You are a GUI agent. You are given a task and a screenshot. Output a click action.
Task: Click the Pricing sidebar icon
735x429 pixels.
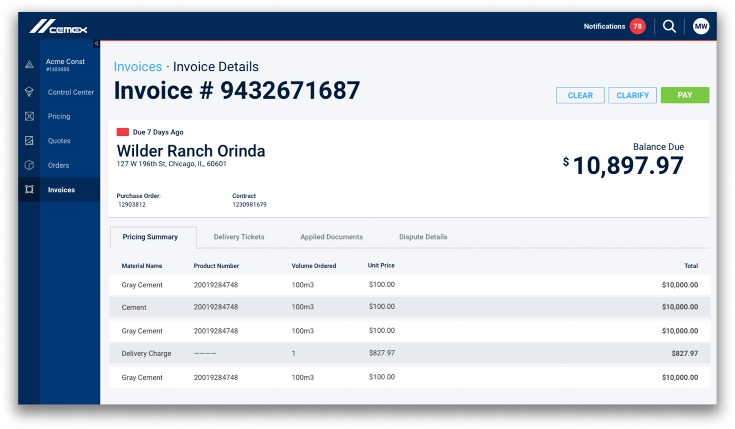(x=29, y=116)
